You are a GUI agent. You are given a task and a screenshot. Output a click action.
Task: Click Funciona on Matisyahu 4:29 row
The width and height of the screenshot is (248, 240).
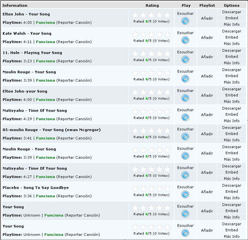pos(45,119)
